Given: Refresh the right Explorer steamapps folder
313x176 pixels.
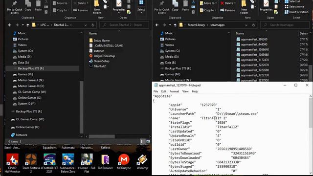Looking at the screenshot, I should [x=253, y=25].
